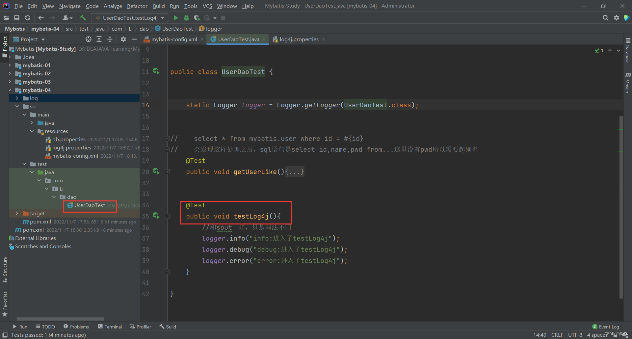The height and width of the screenshot is (339, 632).
Task: Close the UserDaoTest.java tab
Action: point(264,39)
